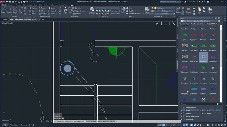The image size is (227, 127).
Task: Click Créer block button
Action: (x=129, y=8)
